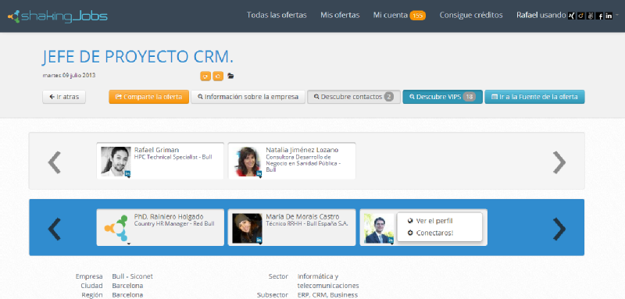Screen dimensions: 625x299
Task: Click Ir a la Fuente de la oferta
Action: pyautogui.click(x=534, y=97)
